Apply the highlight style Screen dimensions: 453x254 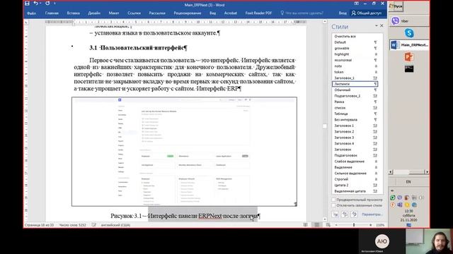pos(355,54)
